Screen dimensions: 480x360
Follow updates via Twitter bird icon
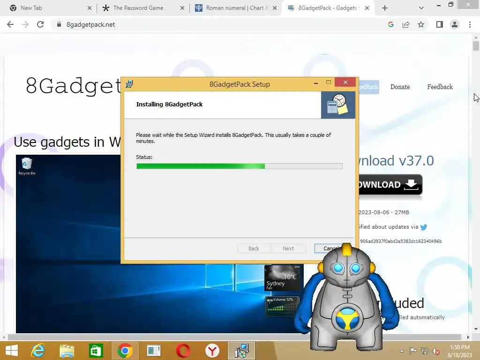click(424, 227)
